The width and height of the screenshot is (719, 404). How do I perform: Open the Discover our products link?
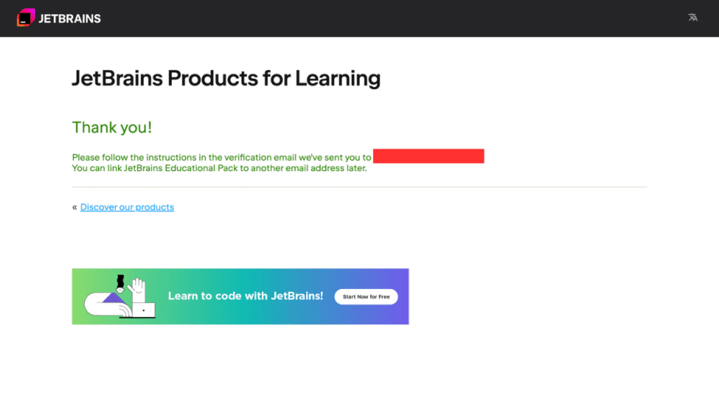pos(127,207)
